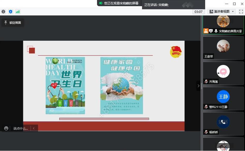Click the 说点什么 chat input
Image resolution: width=245 pixels, height=151 pixels.
[x=21, y=128]
